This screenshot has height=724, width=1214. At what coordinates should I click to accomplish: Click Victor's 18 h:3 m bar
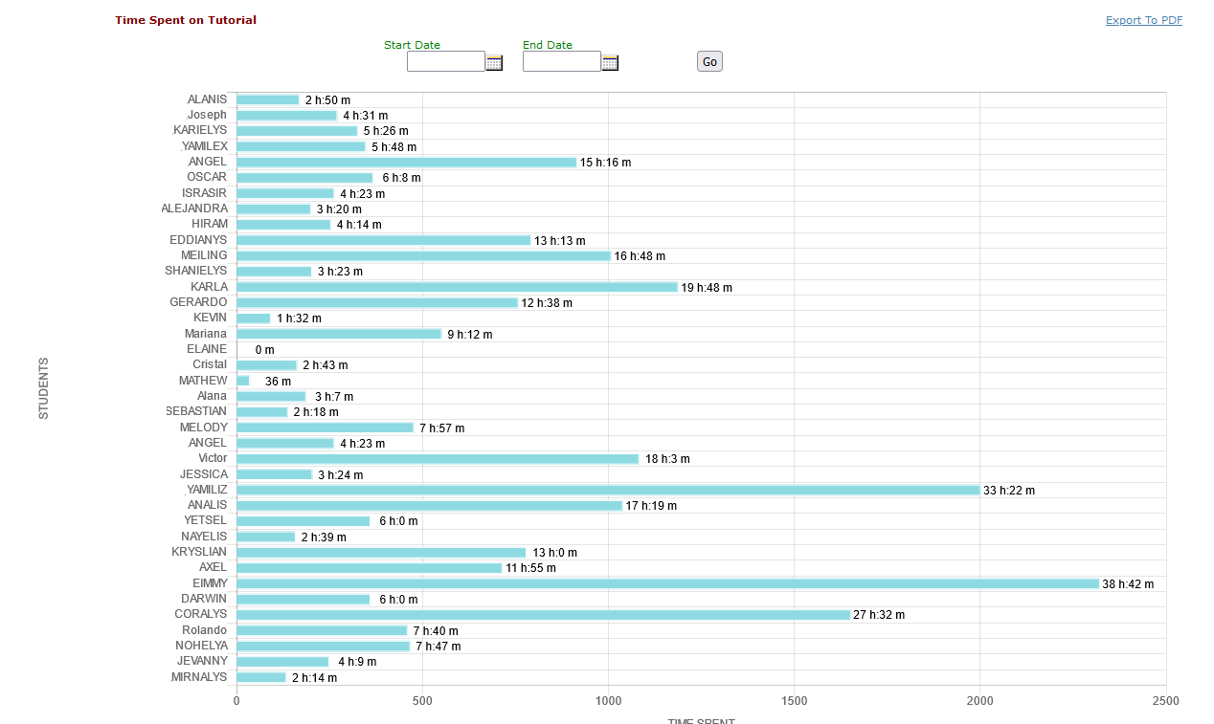[x=438, y=459]
